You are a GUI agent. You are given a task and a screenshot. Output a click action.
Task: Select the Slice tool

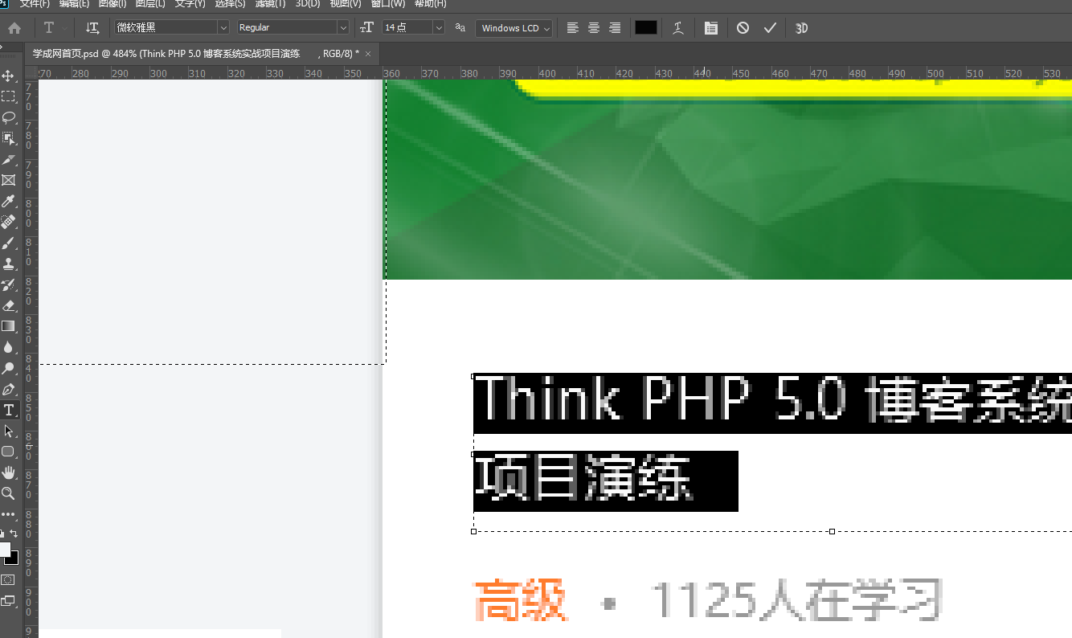point(8,159)
